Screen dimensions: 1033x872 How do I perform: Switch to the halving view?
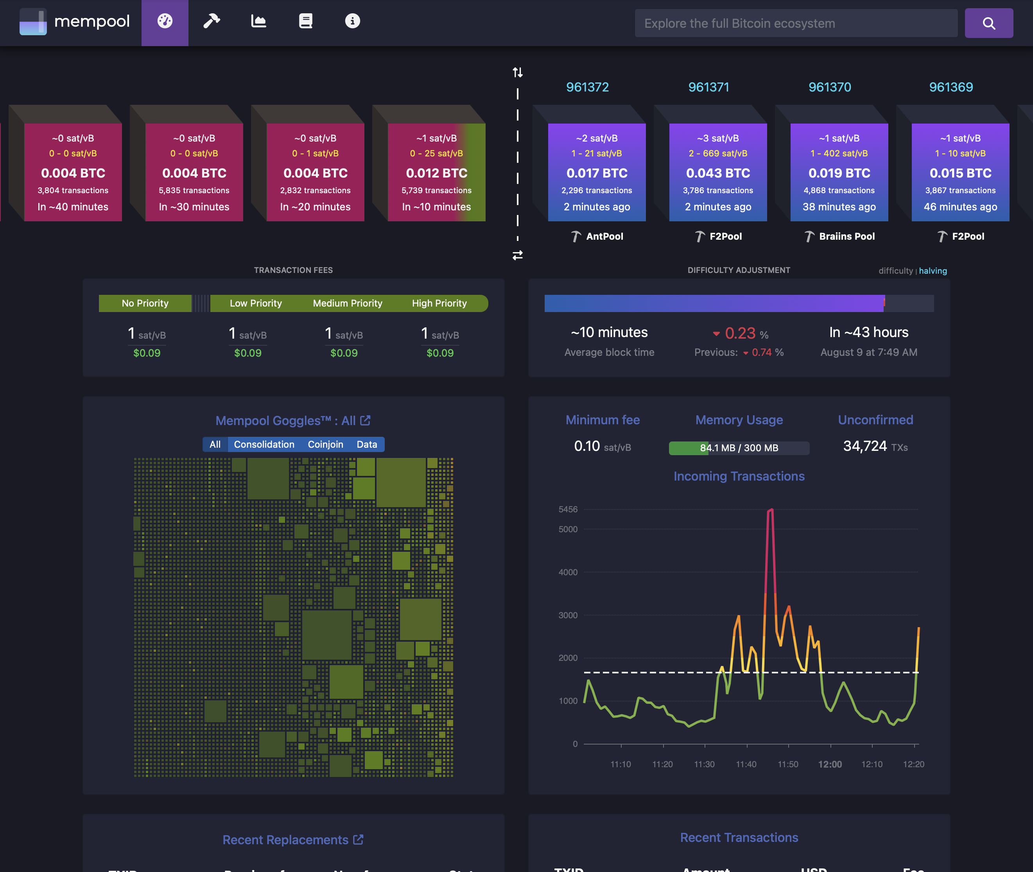point(933,271)
